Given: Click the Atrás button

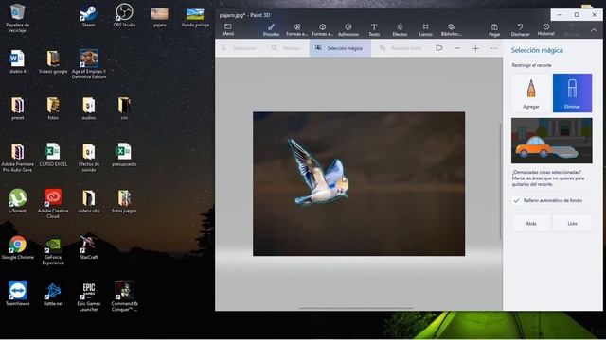Looking at the screenshot, I should tap(530, 224).
